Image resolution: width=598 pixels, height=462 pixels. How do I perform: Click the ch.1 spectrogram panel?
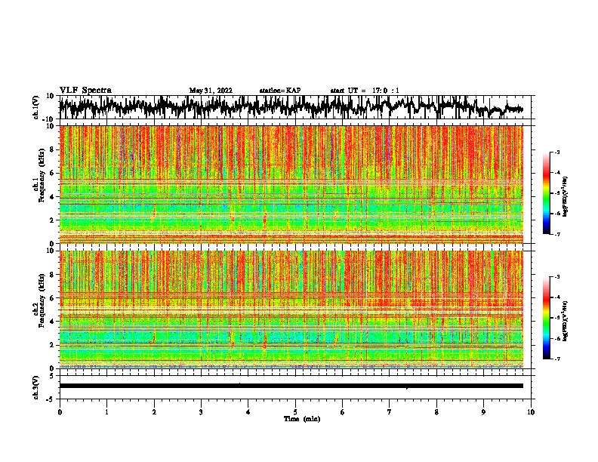(x=291, y=184)
